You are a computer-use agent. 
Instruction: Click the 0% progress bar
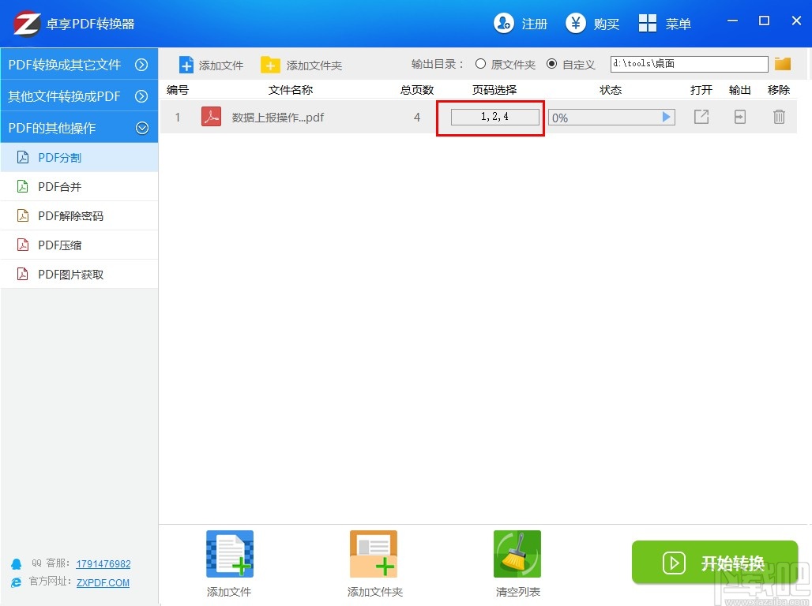pyautogui.click(x=611, y=118)
